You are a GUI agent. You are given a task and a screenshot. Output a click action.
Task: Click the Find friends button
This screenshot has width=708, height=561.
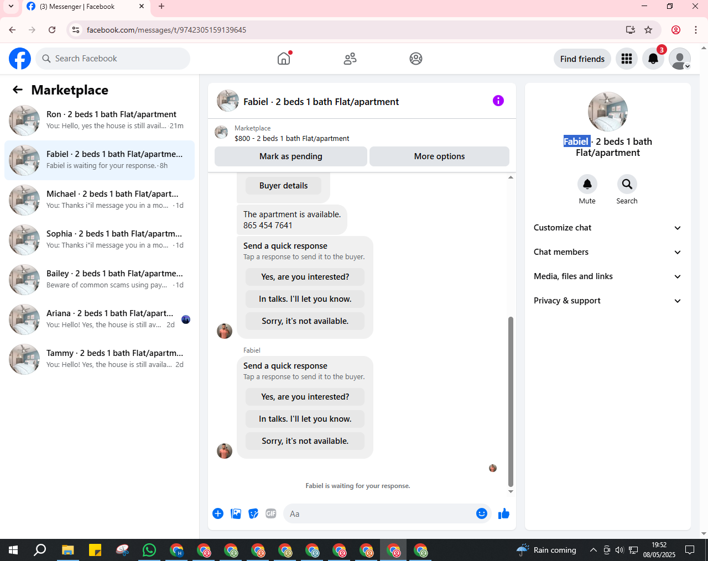(582, 59)
